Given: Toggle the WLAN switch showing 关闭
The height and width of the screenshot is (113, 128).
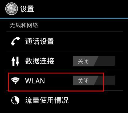Looking at the screenshot, I should [94, 80].
